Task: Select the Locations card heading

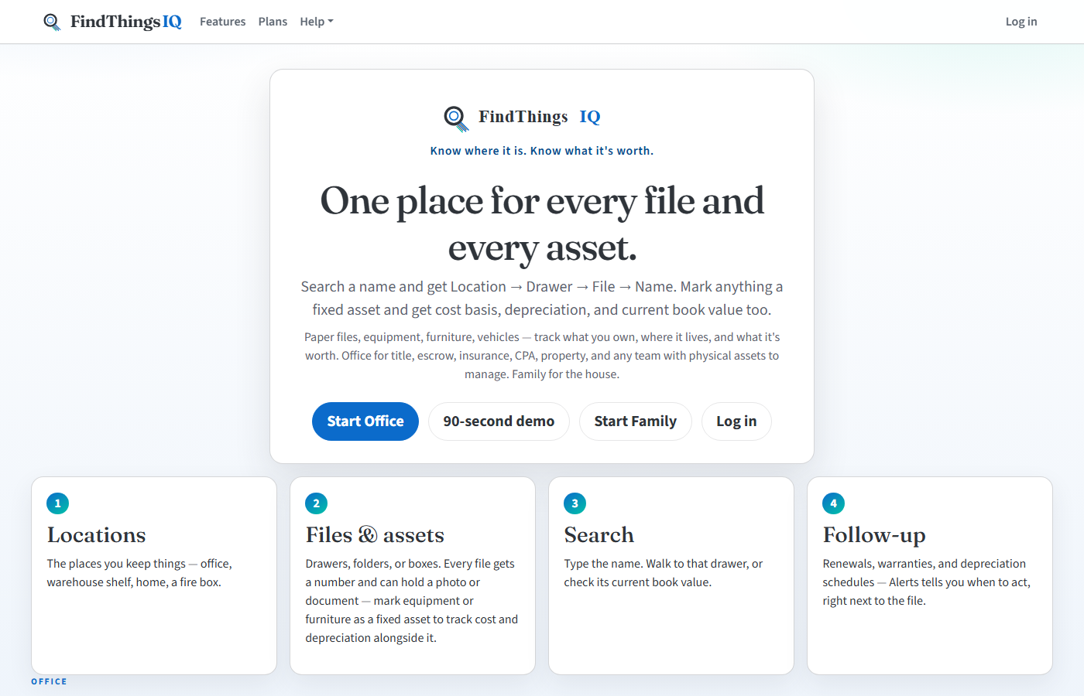Action: [x=97, y=535]
